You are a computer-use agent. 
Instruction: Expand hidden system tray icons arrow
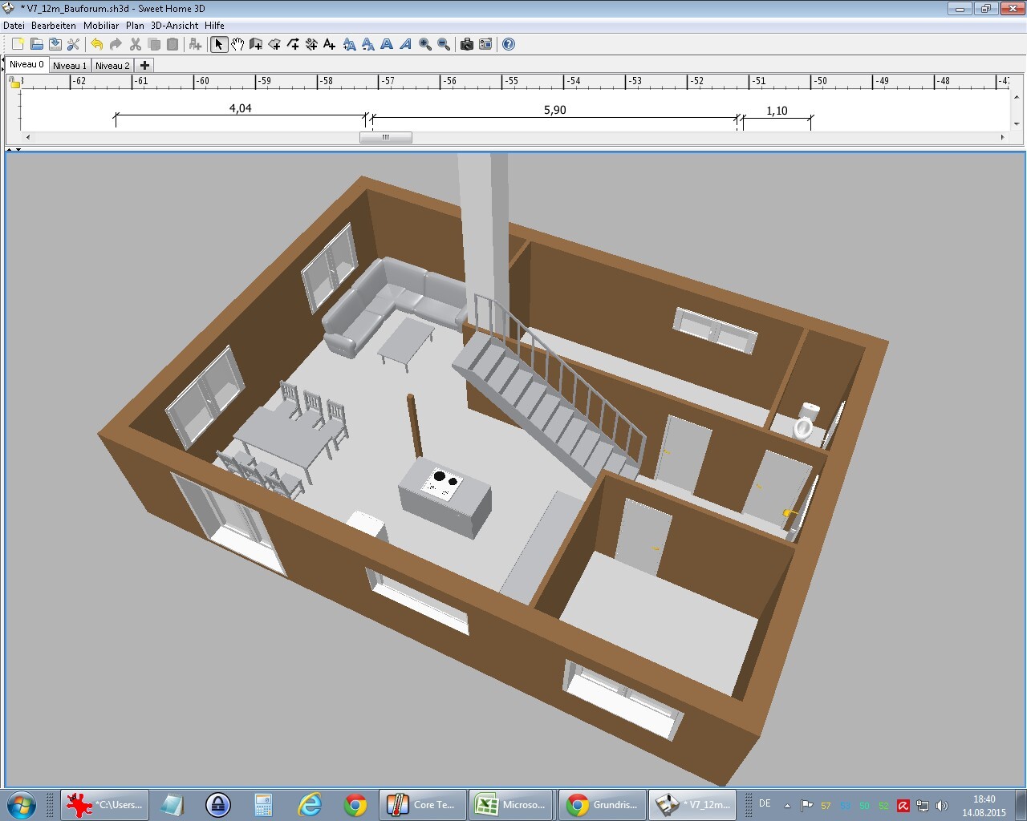click(787, 805)
